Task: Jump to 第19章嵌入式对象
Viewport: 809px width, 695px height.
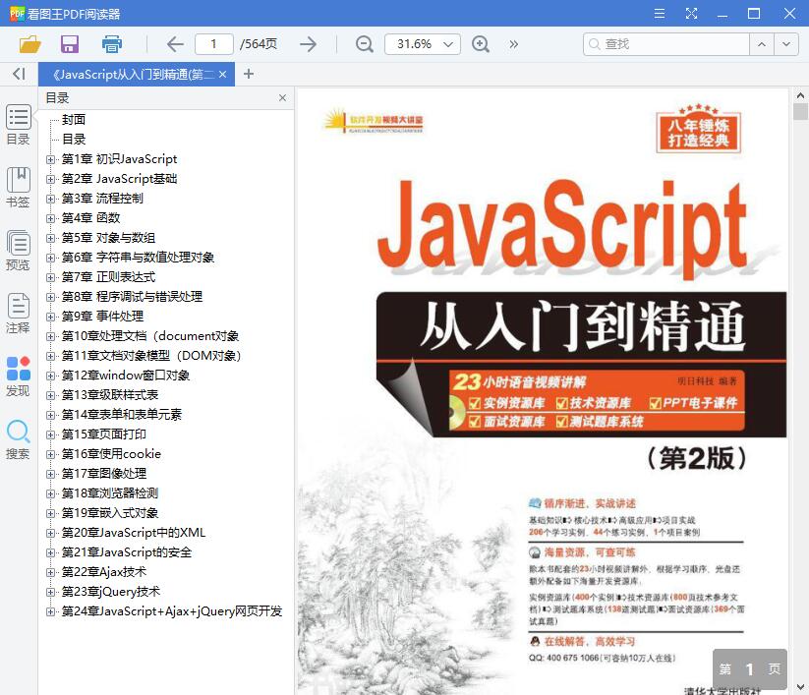Action: pyautogui.click(x=110, y=513)
